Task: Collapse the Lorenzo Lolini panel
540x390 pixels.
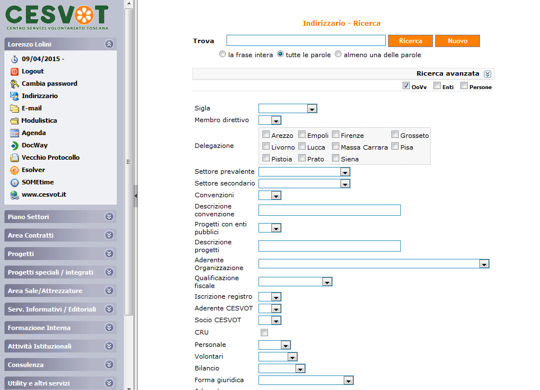Action: pyautogui.click(x=109, y=44)
